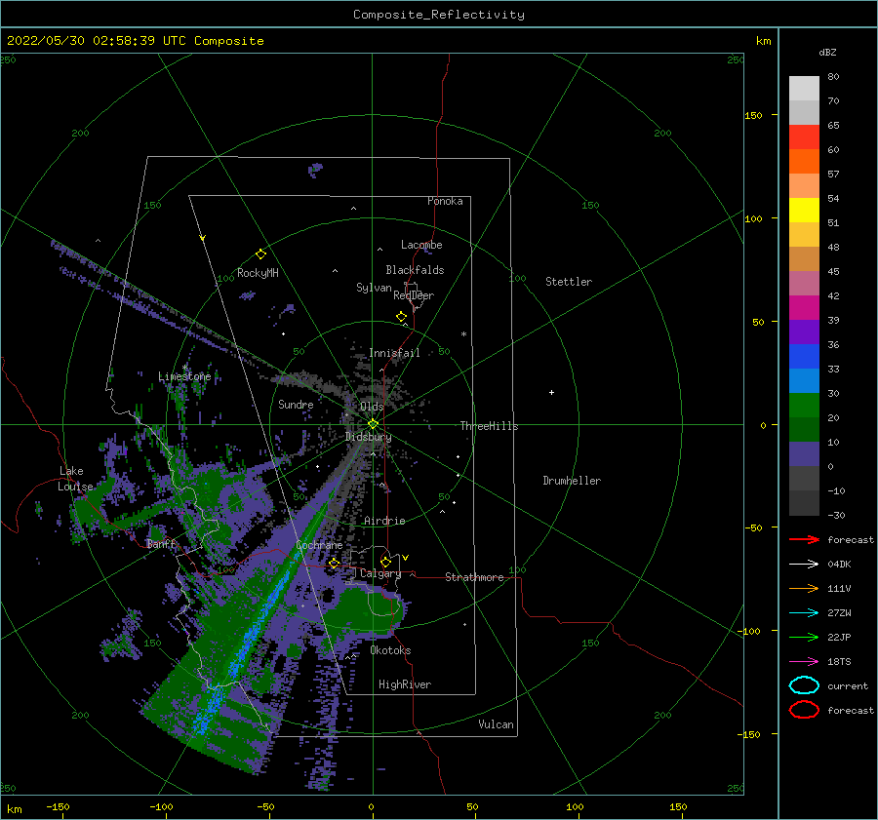Select the yellow swatch between 54 and 51

(x=804, y=211)
